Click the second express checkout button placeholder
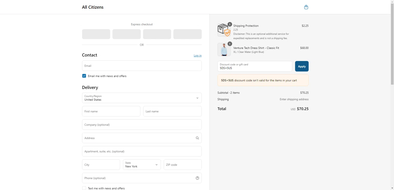This screenshot has height=190, width=394. (127, 34)
